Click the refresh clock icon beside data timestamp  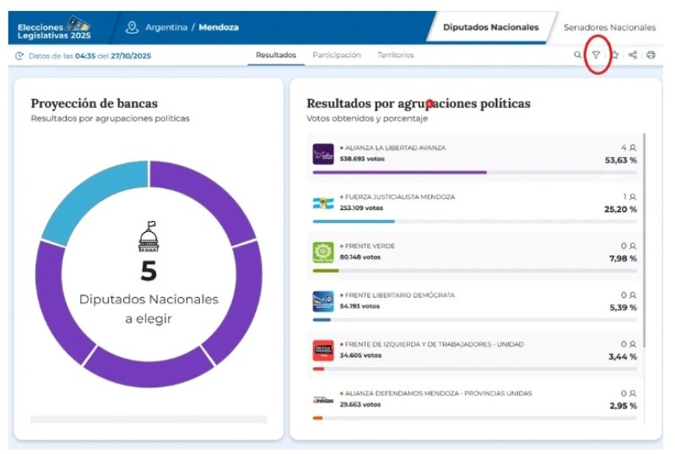[x=19, y=56]
